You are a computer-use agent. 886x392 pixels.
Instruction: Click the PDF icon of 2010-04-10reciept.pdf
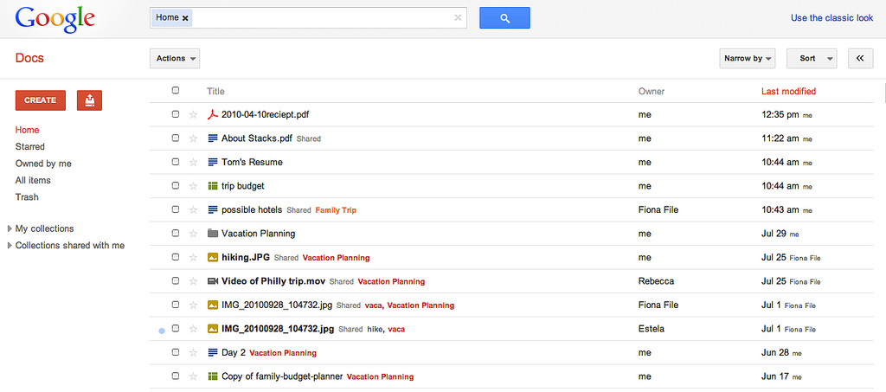pos(213,115)
